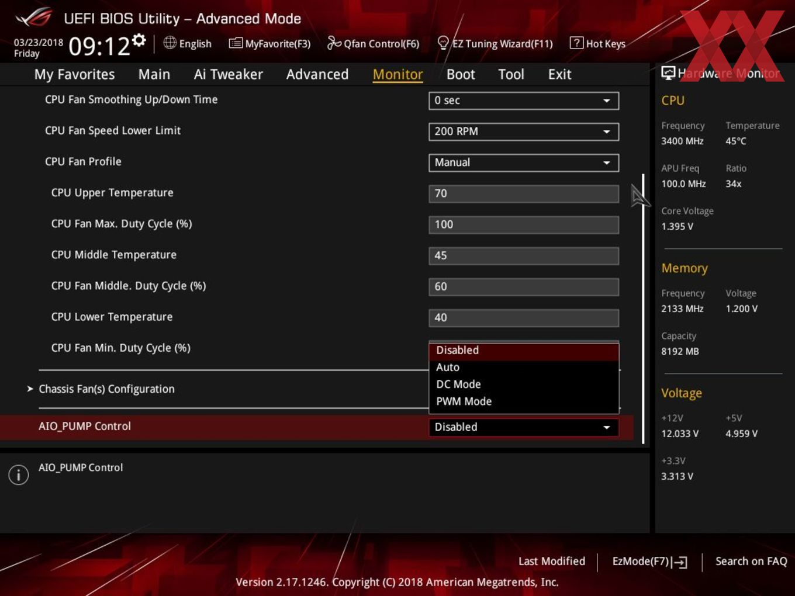Click the Memory section heading

(685, 268)
